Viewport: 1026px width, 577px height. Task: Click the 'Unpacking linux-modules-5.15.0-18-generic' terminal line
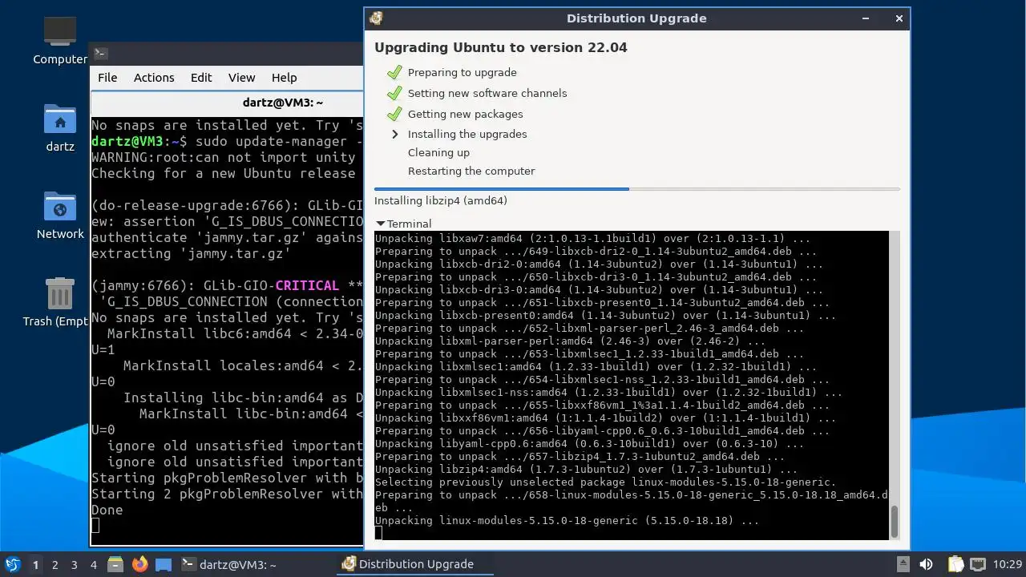[x=567, y=521]
